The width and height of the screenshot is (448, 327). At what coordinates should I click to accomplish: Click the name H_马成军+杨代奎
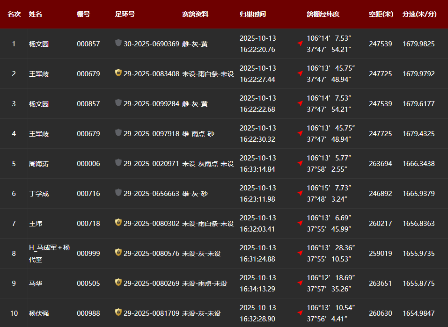(x=49, y=253)
